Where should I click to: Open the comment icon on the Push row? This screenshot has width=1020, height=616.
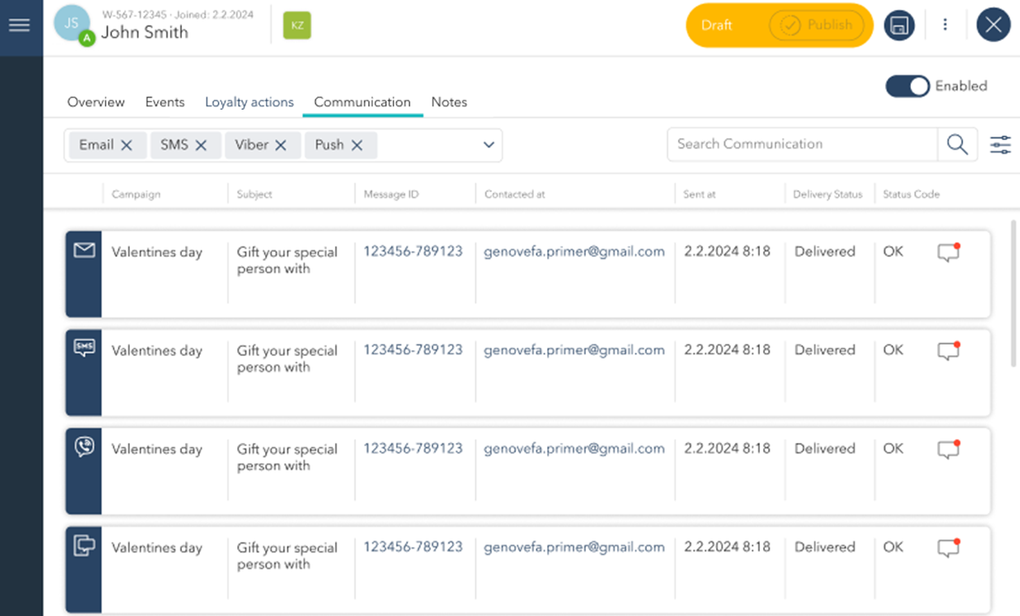click(x=948, y=548)
